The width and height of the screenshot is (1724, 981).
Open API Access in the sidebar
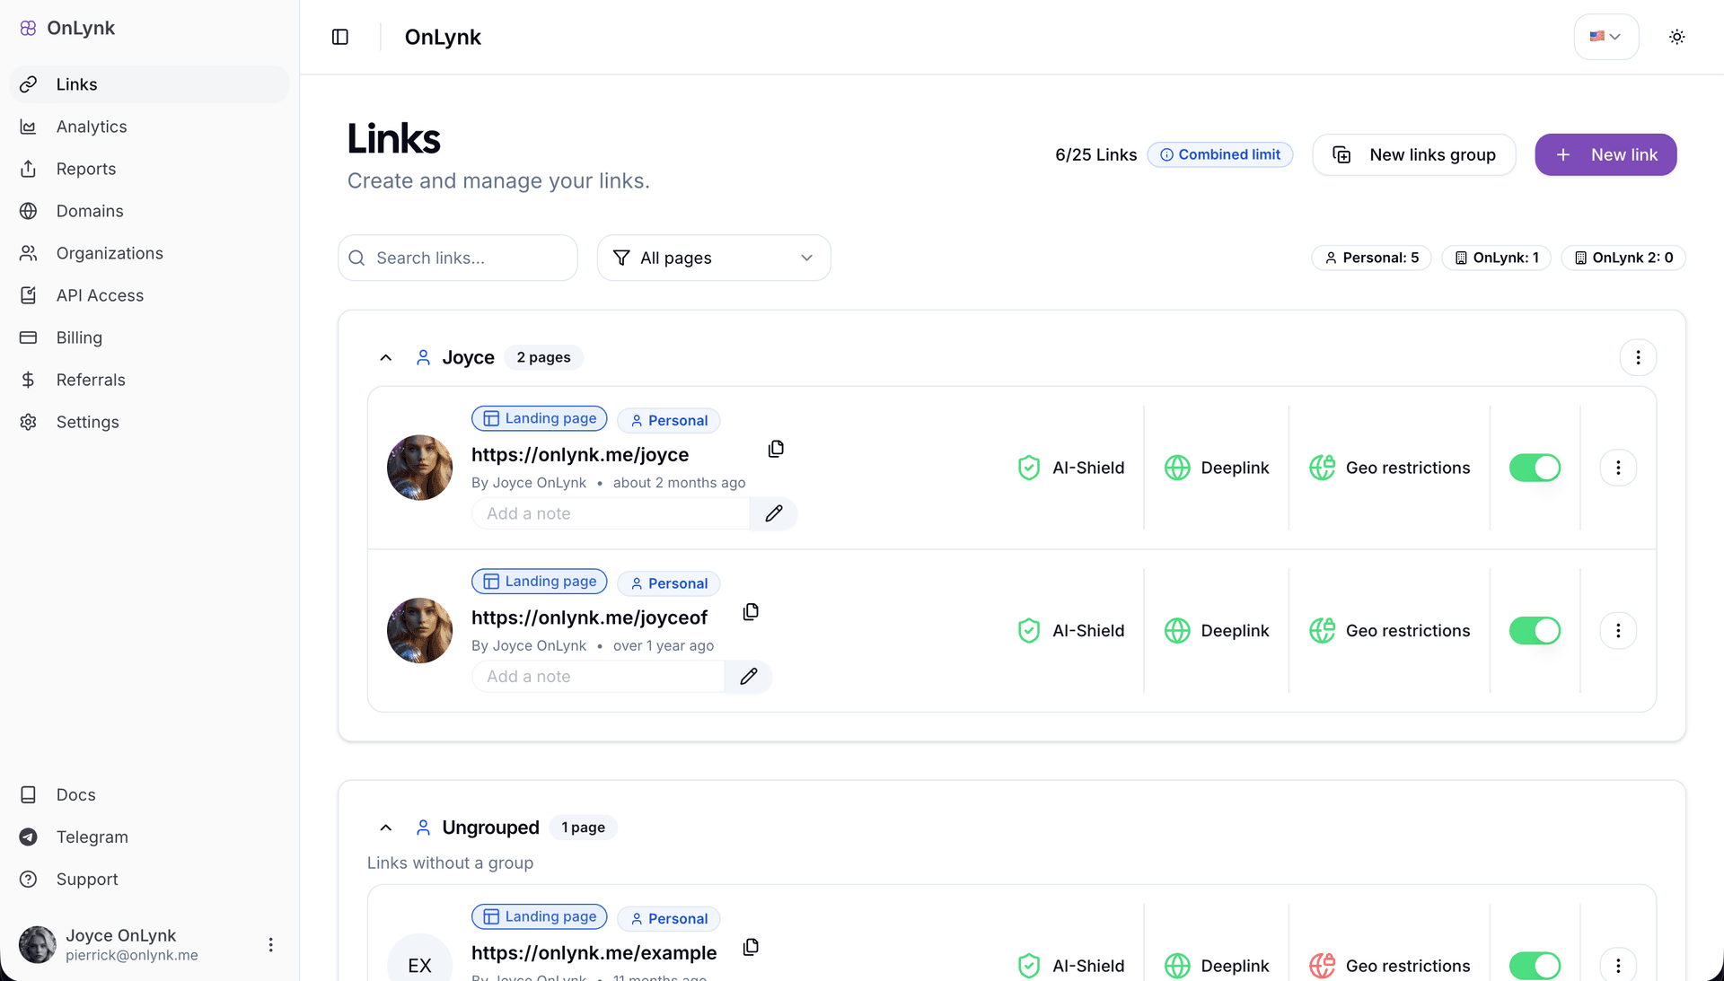pyautogui.click(x=149, y=295)
